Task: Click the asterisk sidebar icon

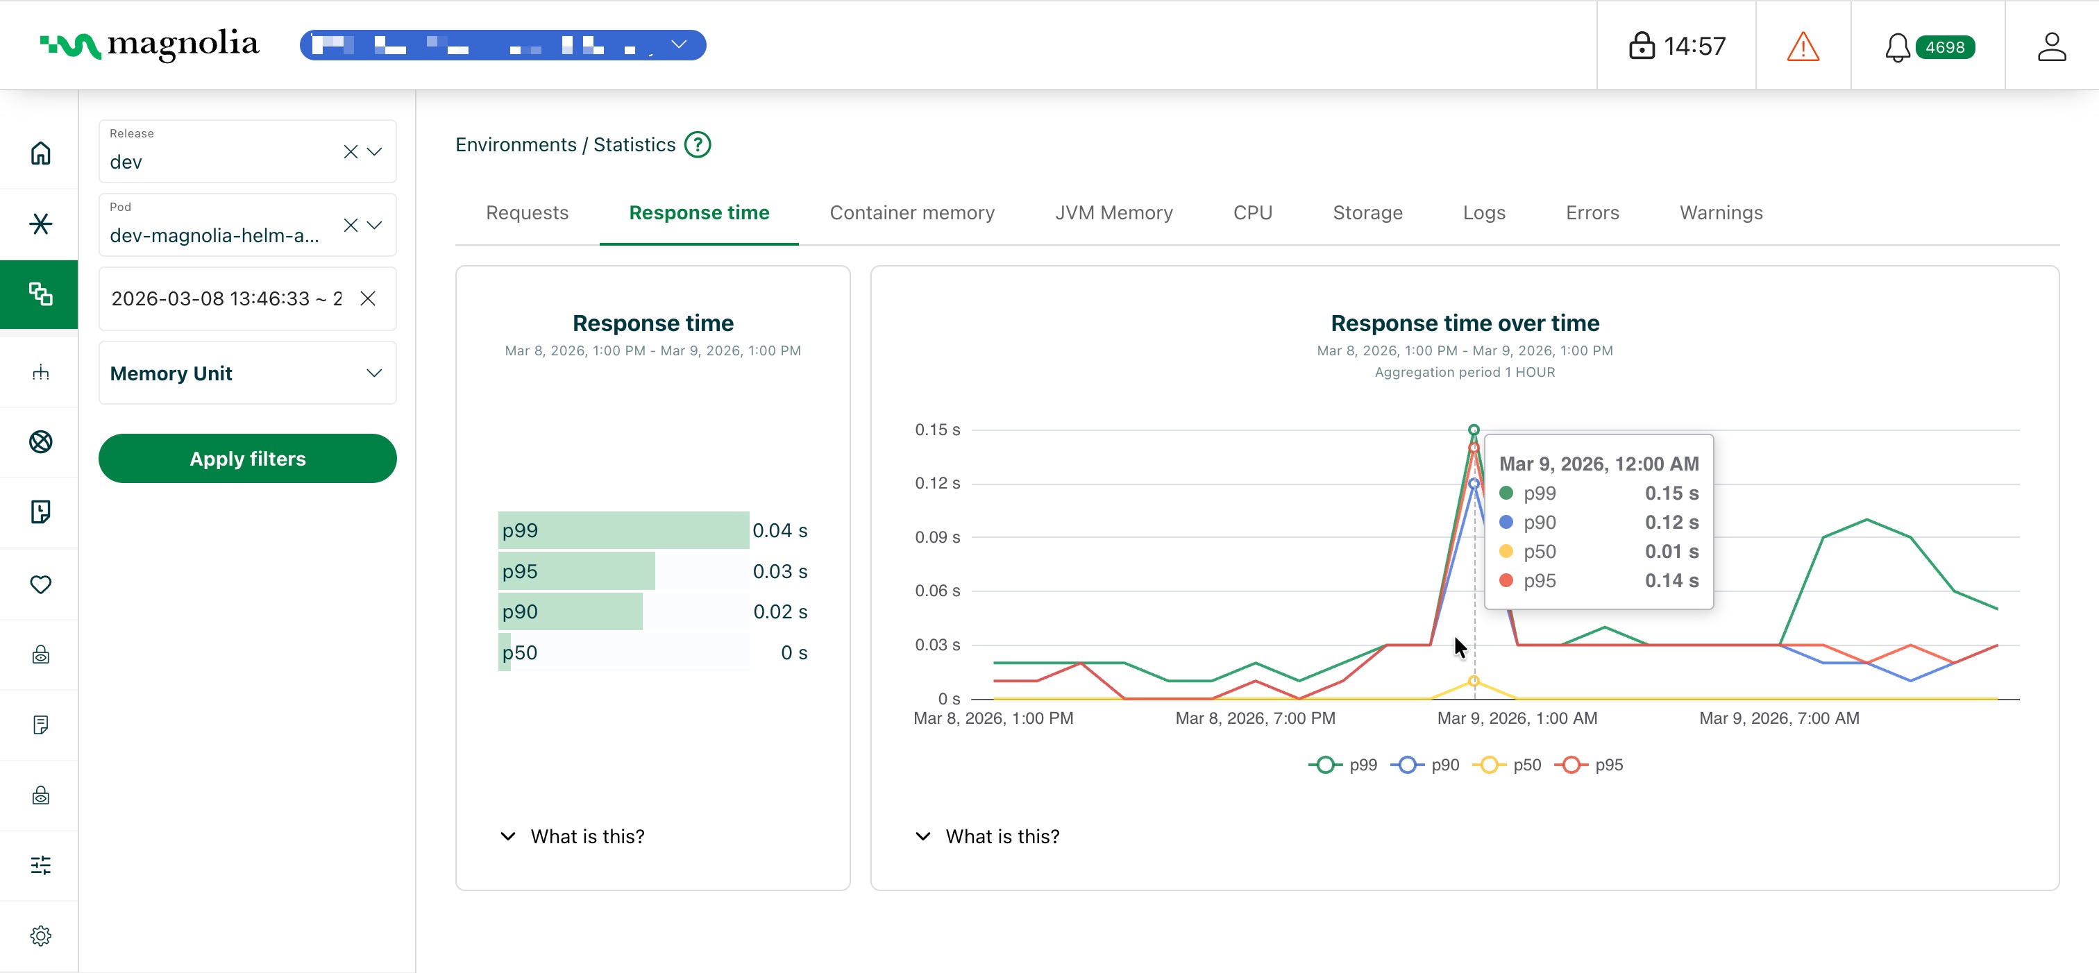Action: [x=41, y=224]
